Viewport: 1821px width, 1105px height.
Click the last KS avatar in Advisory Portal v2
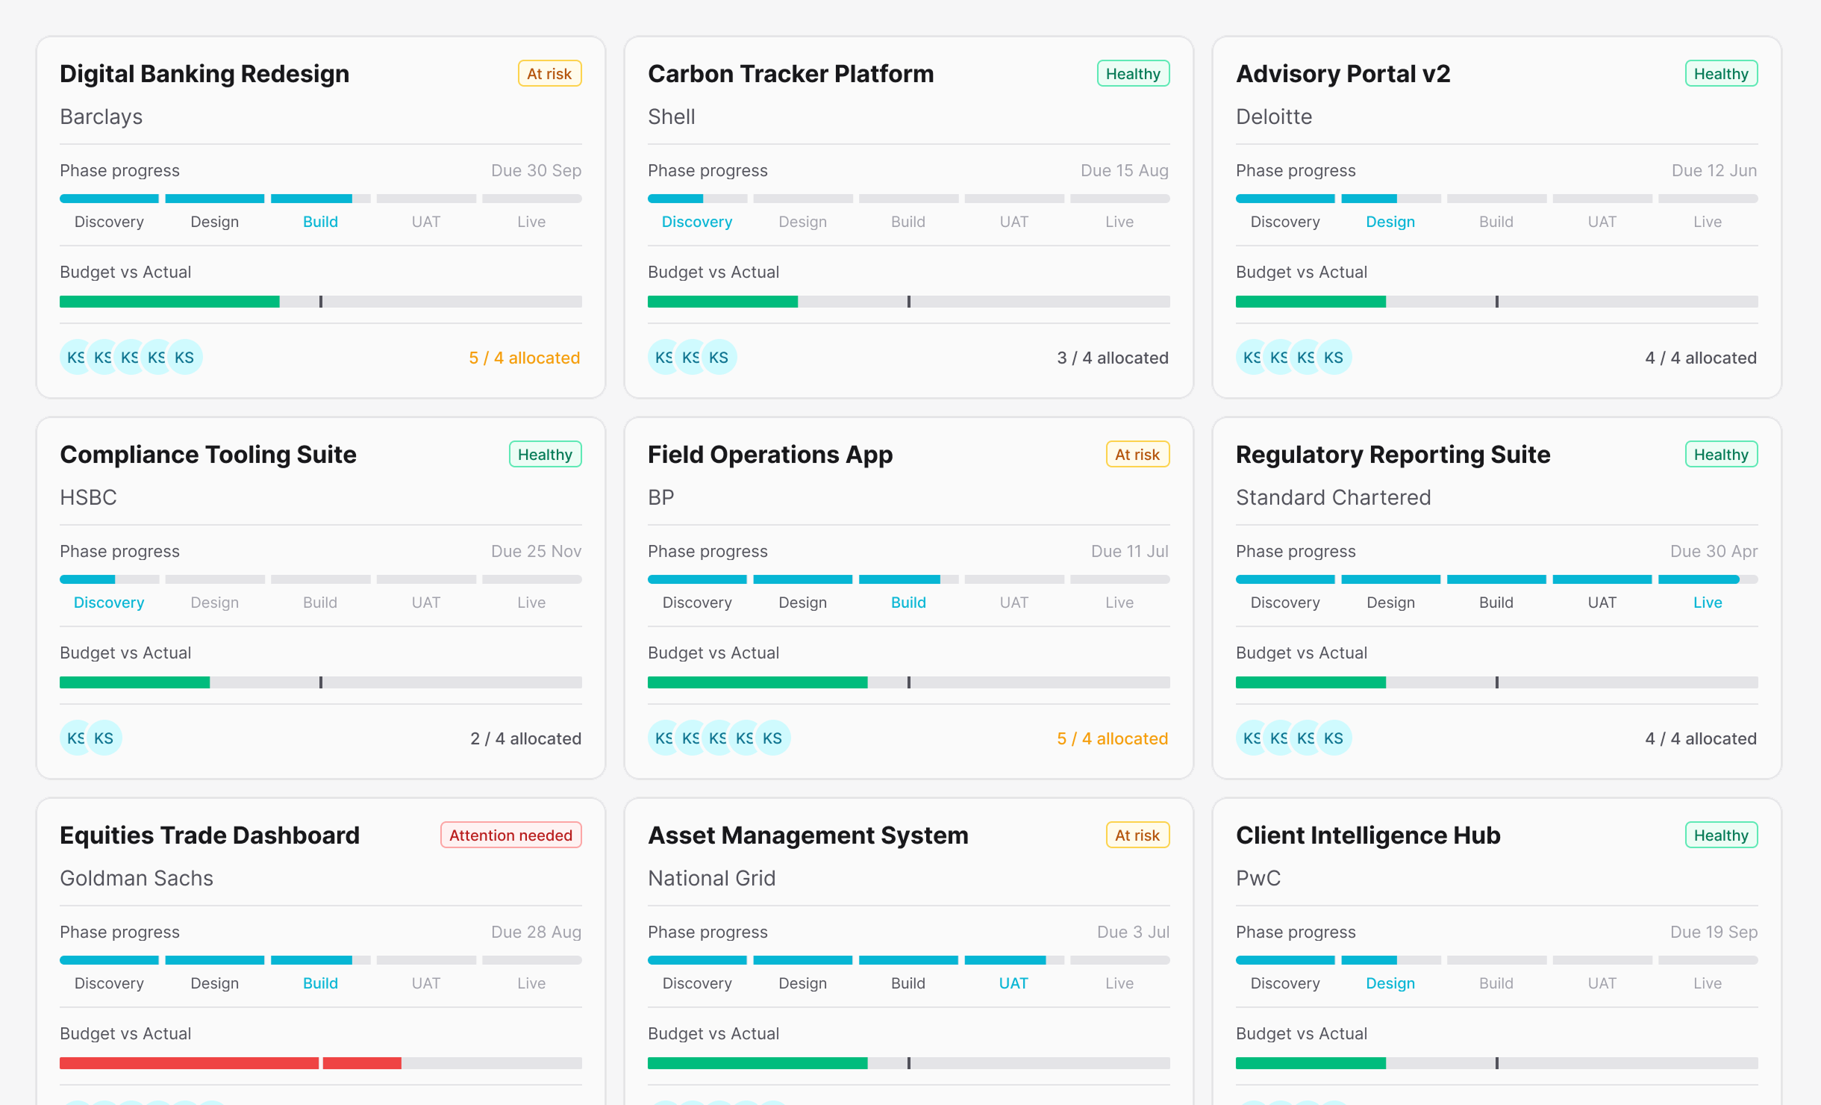click(1334, 358)
